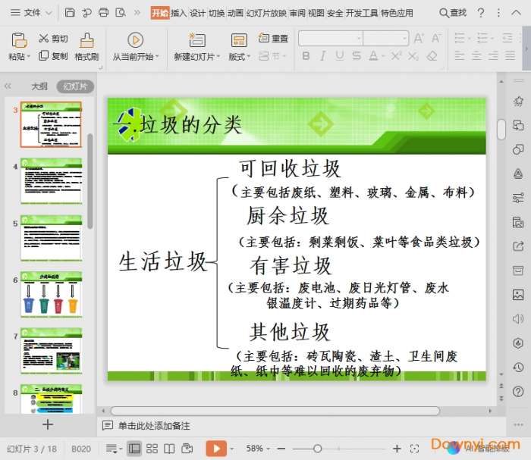Select slide 6 thumbnail with trash bins
The width and height of the screenshot is (531, 460).
tap(52, 294)
